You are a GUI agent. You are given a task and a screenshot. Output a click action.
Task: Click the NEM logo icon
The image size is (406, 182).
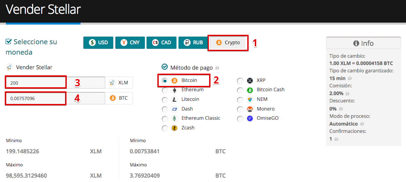[250, 100]
